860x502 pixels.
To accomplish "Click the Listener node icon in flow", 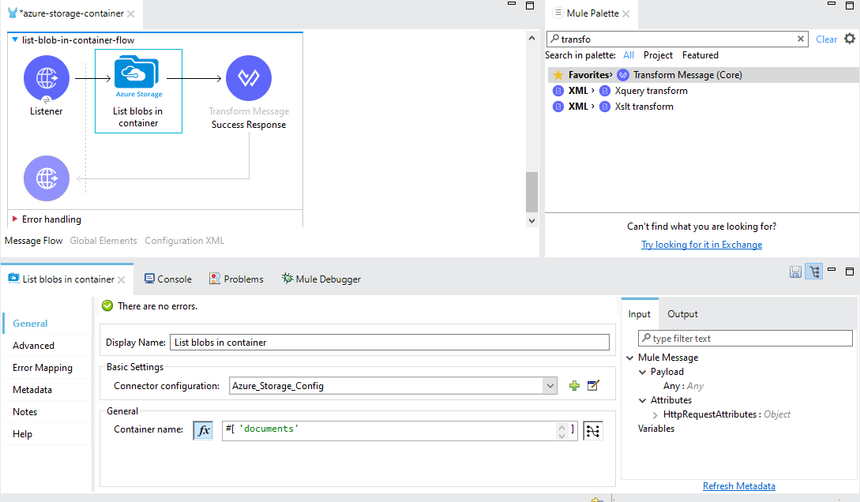I will click(47, 79).
